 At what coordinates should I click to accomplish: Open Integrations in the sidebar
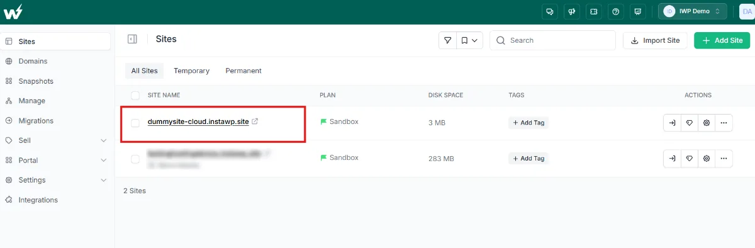(x=55, y=200)
